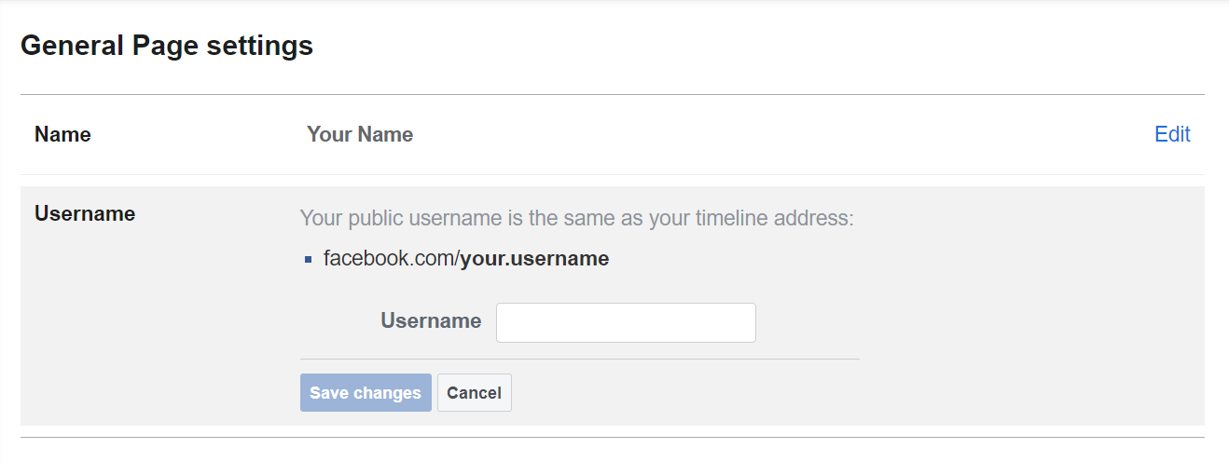
Task: Click the Save changes button
Action: tap(366, 393)
